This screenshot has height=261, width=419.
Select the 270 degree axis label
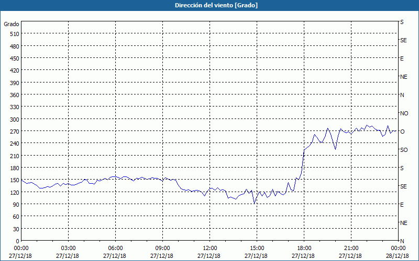(x=15, y=132)
